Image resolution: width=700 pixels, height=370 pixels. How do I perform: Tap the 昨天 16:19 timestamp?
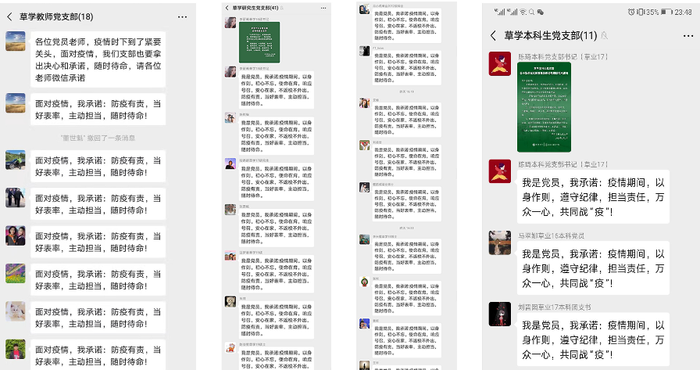tap(406, 92)
